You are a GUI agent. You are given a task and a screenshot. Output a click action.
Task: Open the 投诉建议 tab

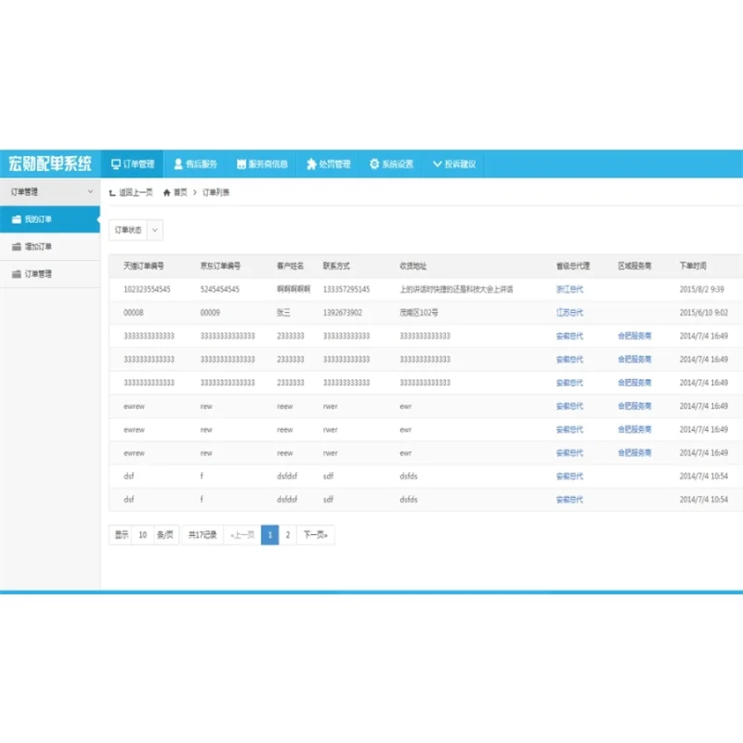coord(453,164)
